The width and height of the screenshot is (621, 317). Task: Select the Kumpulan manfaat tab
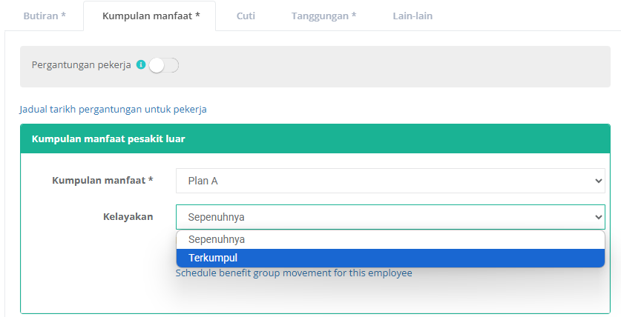click(150, 16)
